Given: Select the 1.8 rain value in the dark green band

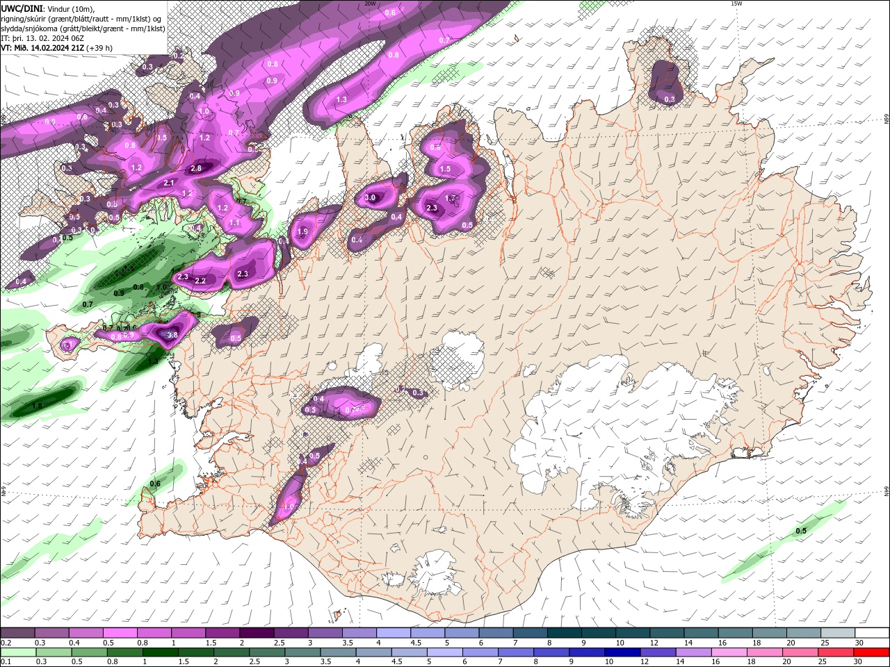Looking at the screenshot, I should [38, 405].
